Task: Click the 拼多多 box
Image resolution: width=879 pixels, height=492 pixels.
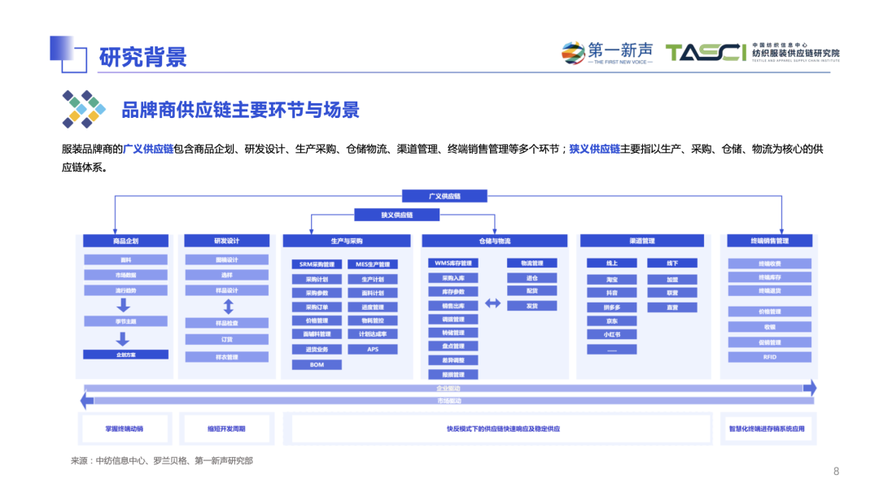Action: click(x=611, y=307)
